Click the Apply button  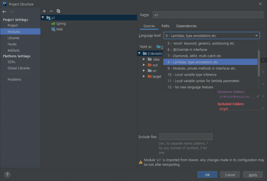(253, 175)
